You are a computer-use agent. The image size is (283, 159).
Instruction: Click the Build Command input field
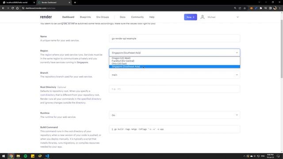[x=175, y=129]
